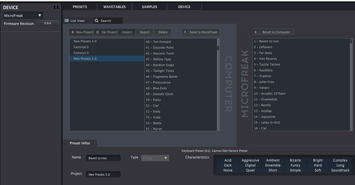The width and height of the screenshot is (355, 185).
Task: Toggle the Long characteristic
Action: coord(340,165)
